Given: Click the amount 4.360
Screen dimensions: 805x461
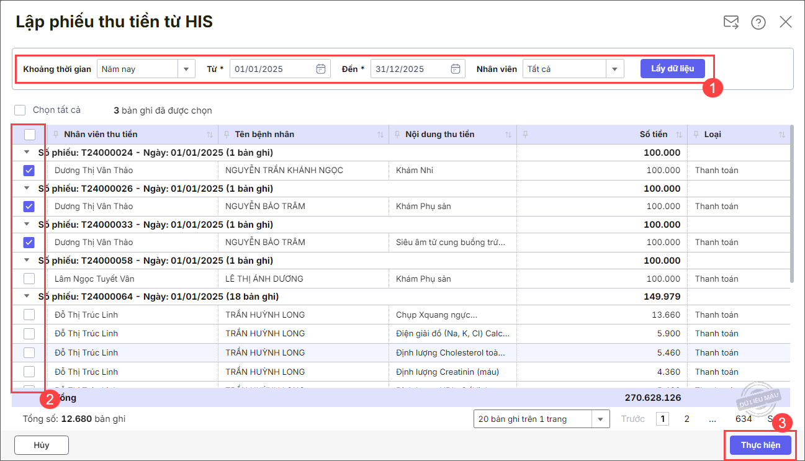Looking at the screenshot, I should [668, 372].
